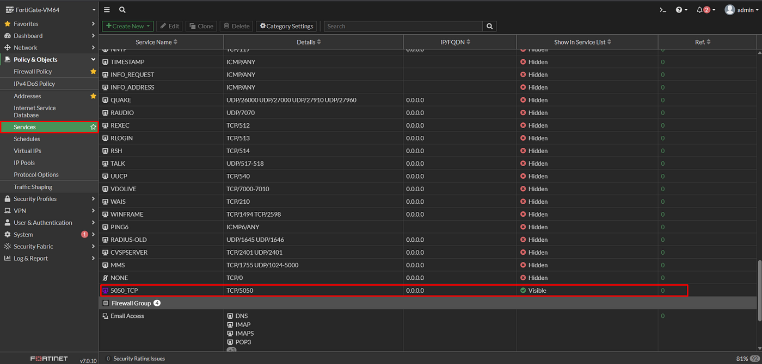The height and width of the screenshot is (364, 762).
Task: Open Internet Service Database
Action: (35, 111)
